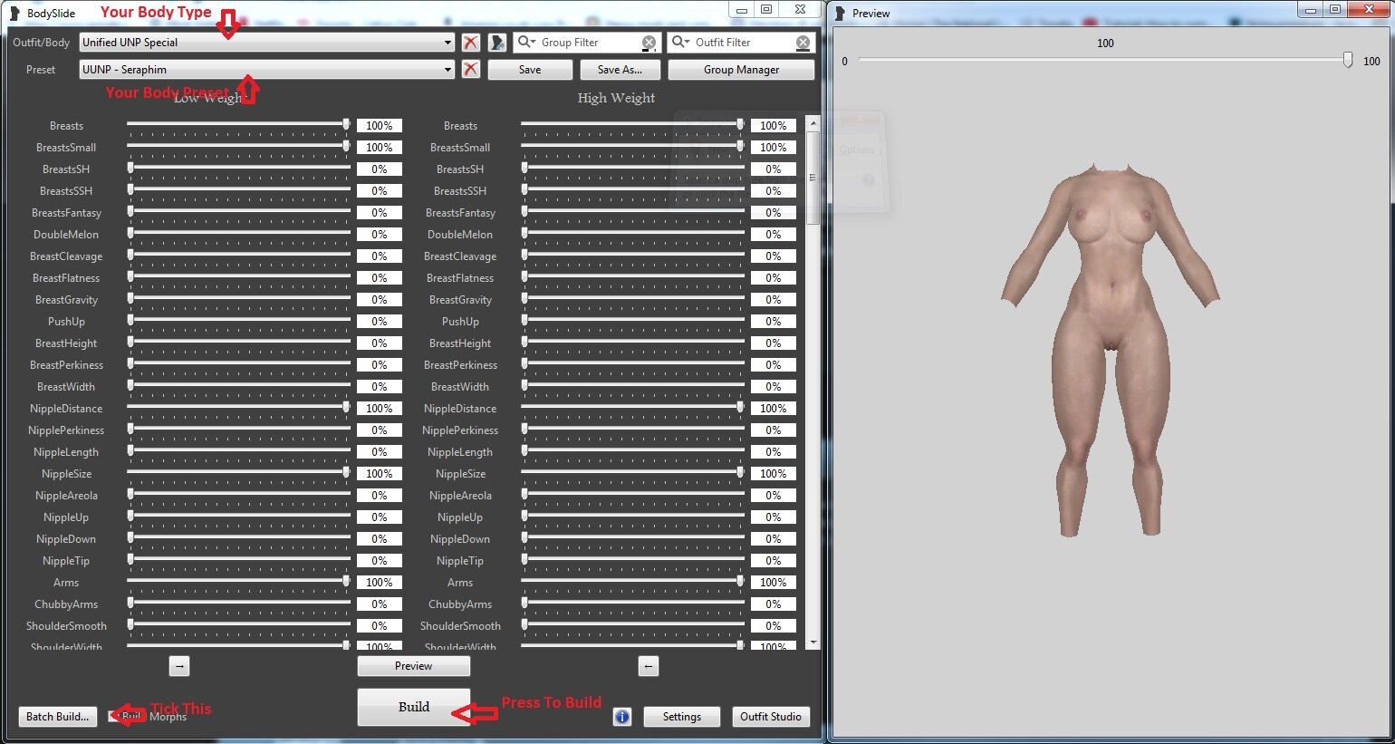Open the Outfit Filter magnifier menu

coord(680,42)
